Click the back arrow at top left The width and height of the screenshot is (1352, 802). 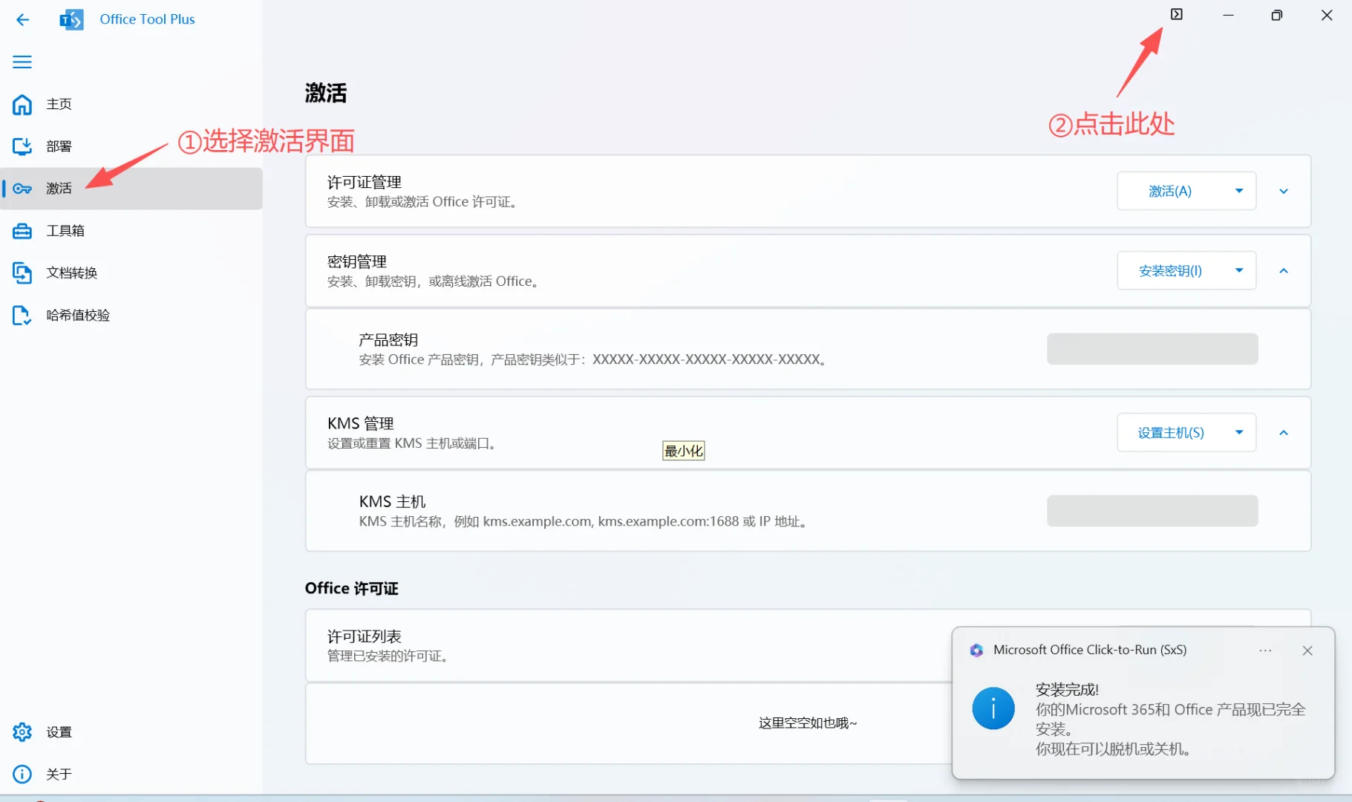(x=22, y=20)
